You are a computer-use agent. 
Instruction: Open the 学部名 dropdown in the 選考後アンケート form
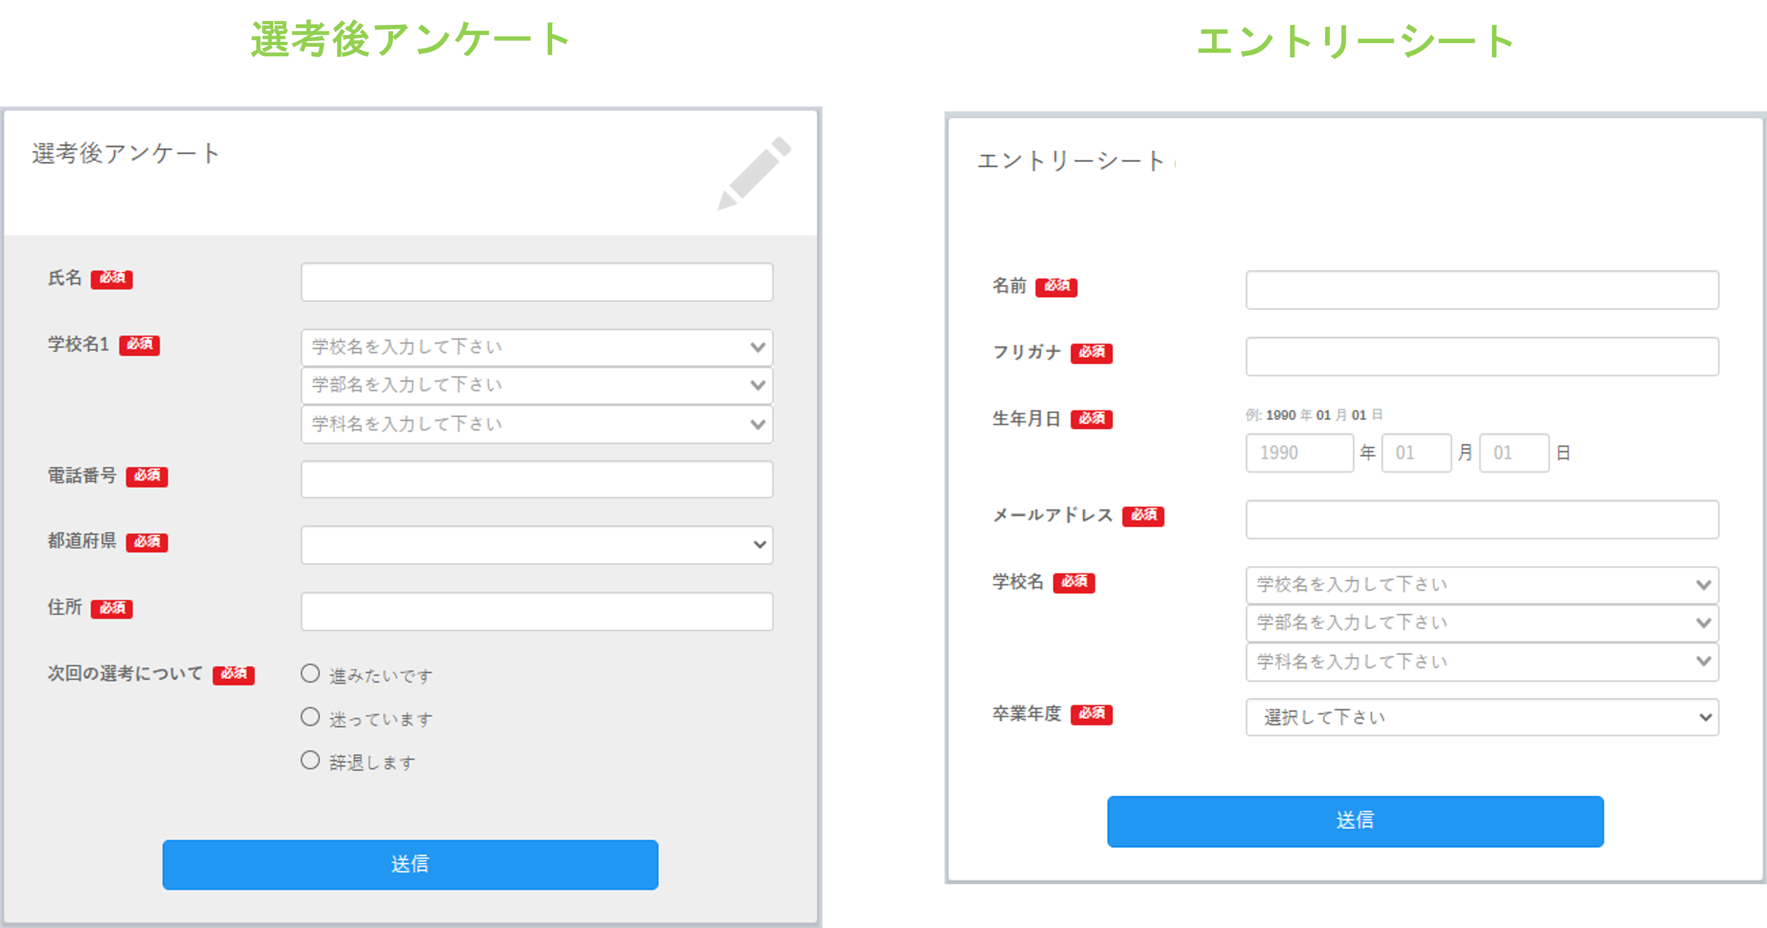536,386
